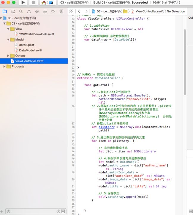Expand the Others folder

[x=8, y=56]
